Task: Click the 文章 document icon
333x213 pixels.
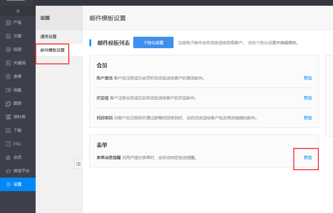Action: click(8, 36)
